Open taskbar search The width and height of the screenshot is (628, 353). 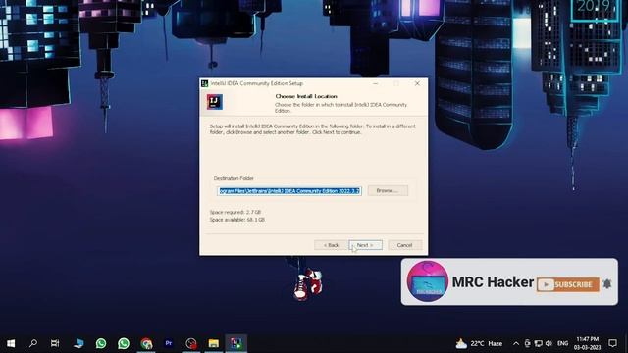click(33, 343)
